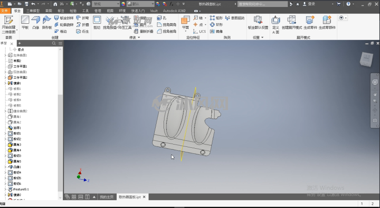The width and height of the screenshot is (380, 208).
Task: Click the 拐角圆角 corner round tool
Action: (x=167, y=25)
